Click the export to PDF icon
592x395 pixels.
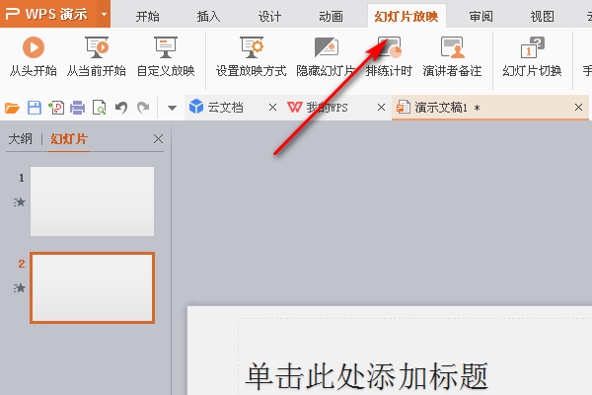(x=56, y=108)
